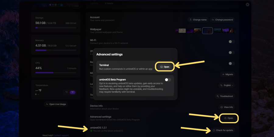Image resolution: width=274 pixels, height=137 pixels.
Task: Open the Terminal from Advanced settings
Action: pyautogui.click(x=165, y=67)
